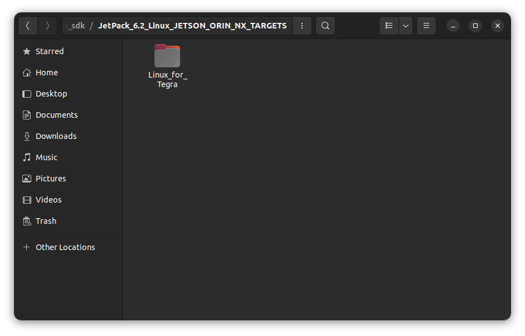Expand the view options dropdown arrow
Image resolution: width=525 pixels, height=336 pixels.
click(406, 26)
